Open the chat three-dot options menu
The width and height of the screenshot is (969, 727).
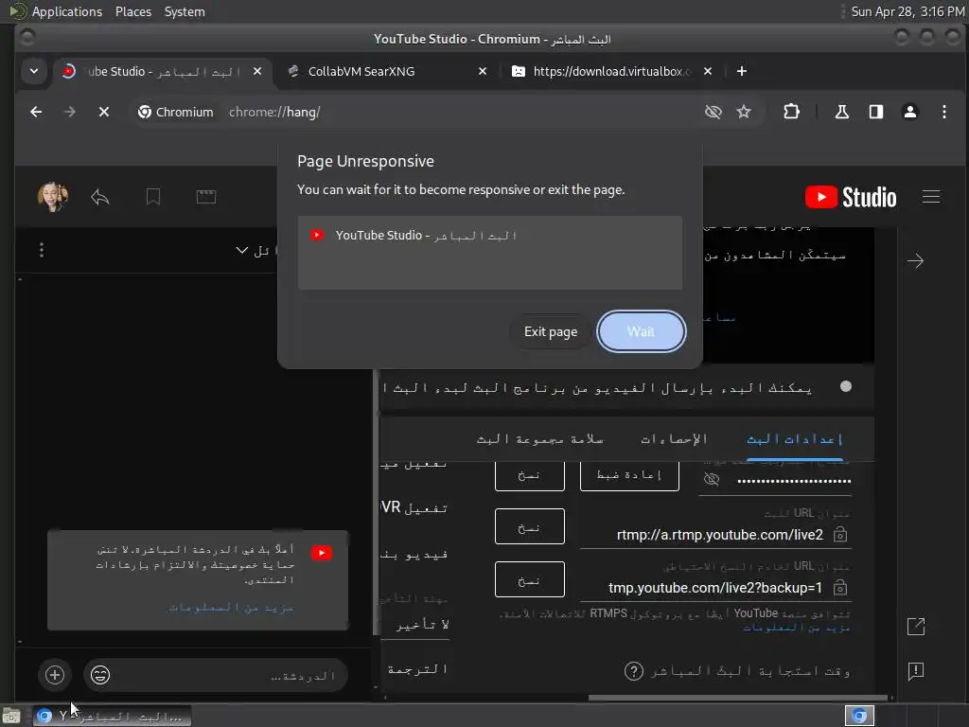click(42, 250)
